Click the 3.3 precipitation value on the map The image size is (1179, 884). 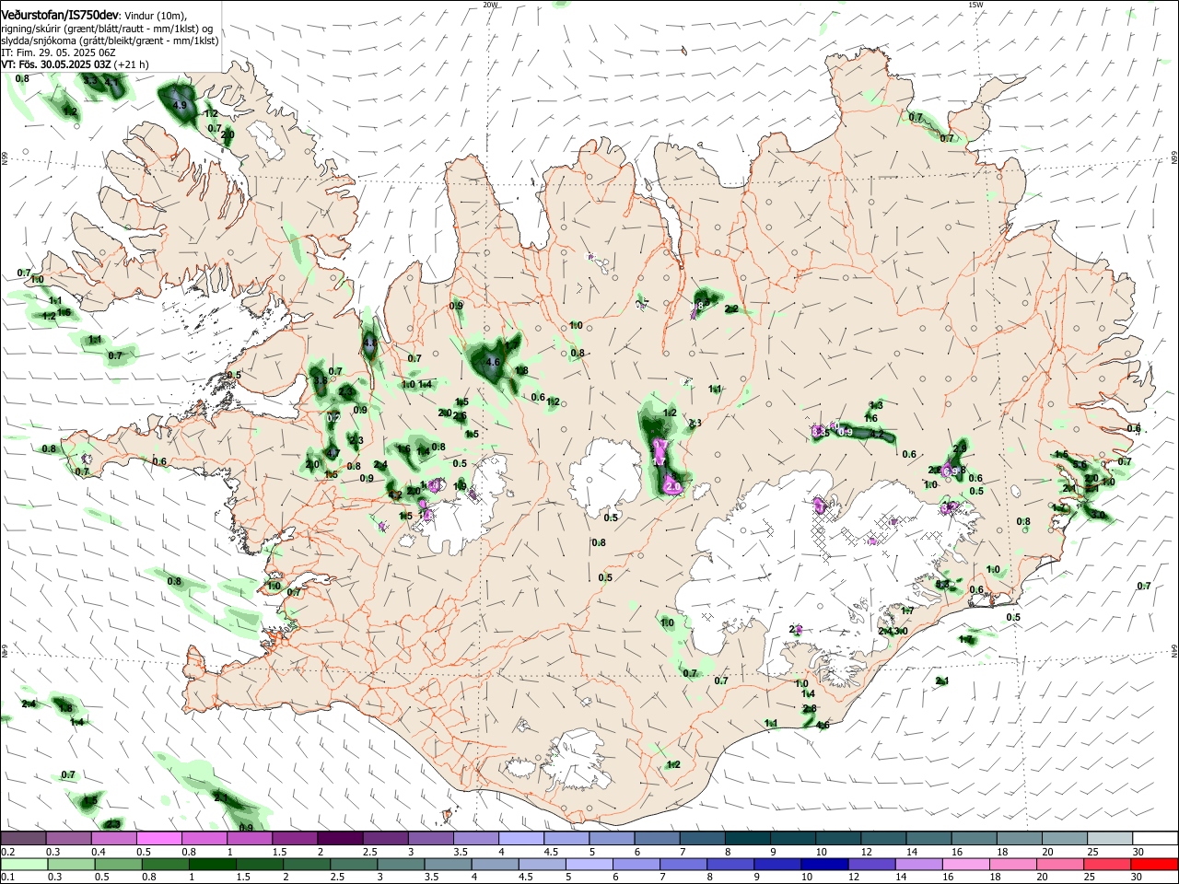[x=90, y=81]
